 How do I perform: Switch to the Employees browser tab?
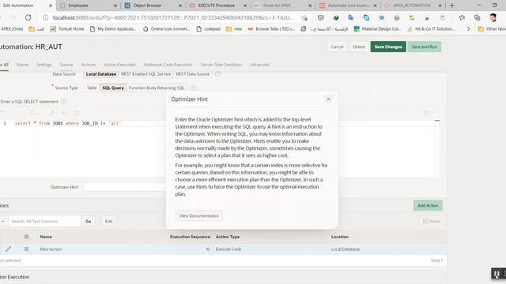click(x=88, y=6)
